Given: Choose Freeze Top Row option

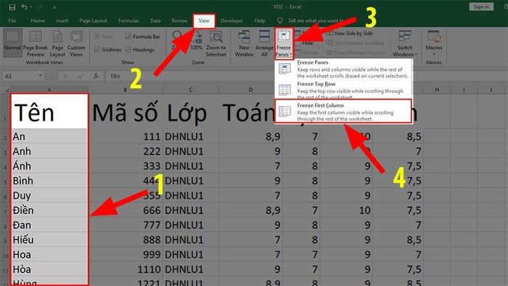Looking at the screenshot, I should (343, 90).
